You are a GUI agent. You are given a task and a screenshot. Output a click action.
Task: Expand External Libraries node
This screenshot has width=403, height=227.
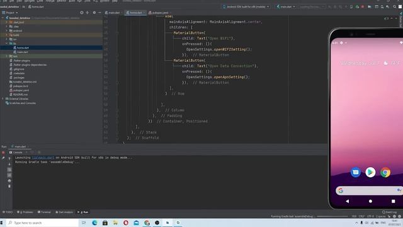click(x=3, y=99)
